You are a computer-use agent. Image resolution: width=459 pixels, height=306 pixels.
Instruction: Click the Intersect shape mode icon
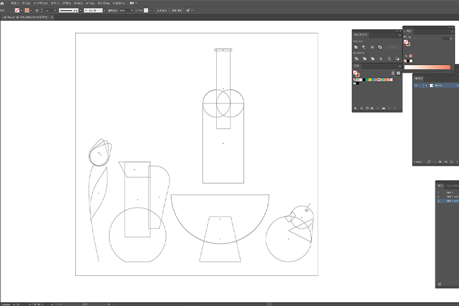pyautogui.click(x=372, y=47)
